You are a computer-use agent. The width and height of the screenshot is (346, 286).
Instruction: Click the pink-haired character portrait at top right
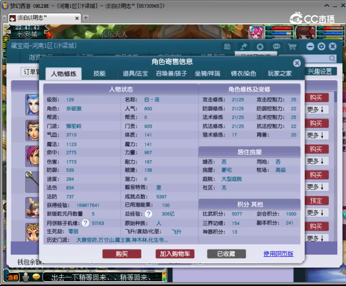[256, 33]
